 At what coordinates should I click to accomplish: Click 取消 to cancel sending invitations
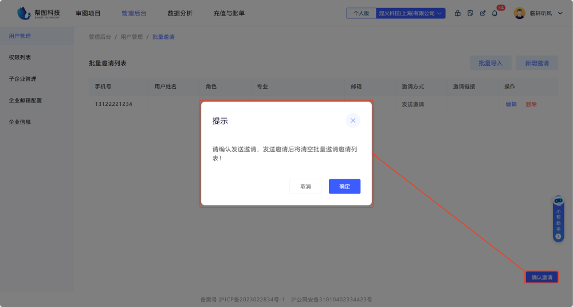(305, 187)
